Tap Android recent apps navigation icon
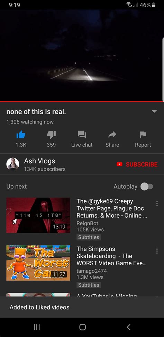The width and height of the screenshot is (164, 337). (x=37, y=327)
